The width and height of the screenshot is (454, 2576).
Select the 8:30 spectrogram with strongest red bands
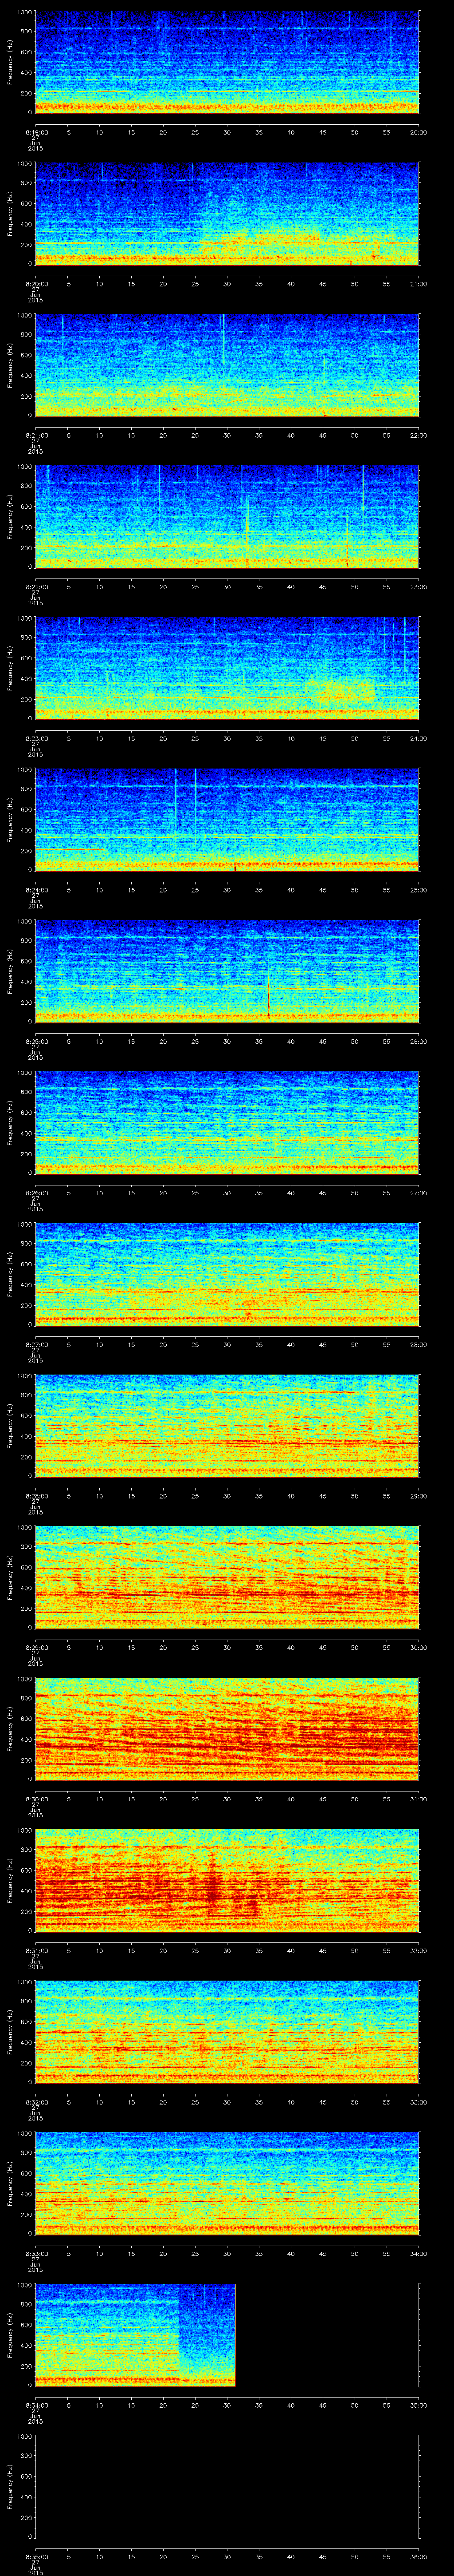[x=227, y=1728]
